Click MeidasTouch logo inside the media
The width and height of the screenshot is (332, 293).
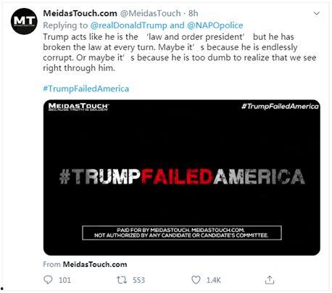tap(78, 107)
